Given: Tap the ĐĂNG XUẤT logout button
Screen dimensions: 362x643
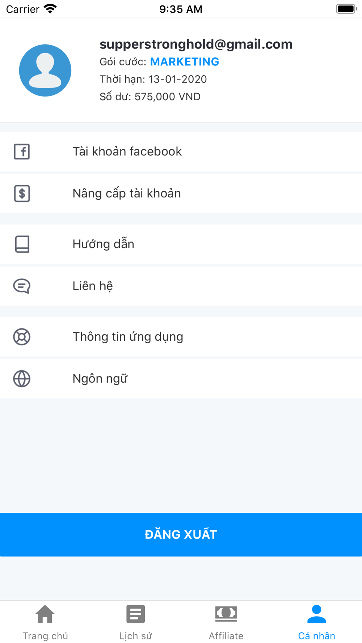Looking at the screenshot, I should 181,535.
